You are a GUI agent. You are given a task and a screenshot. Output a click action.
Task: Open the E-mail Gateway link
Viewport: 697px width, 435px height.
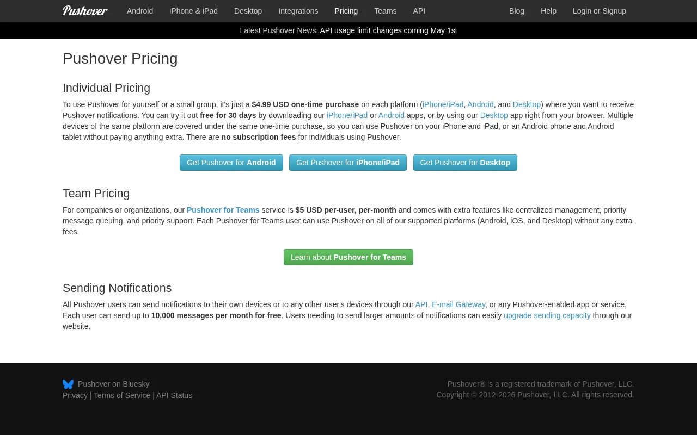[458, 304]
